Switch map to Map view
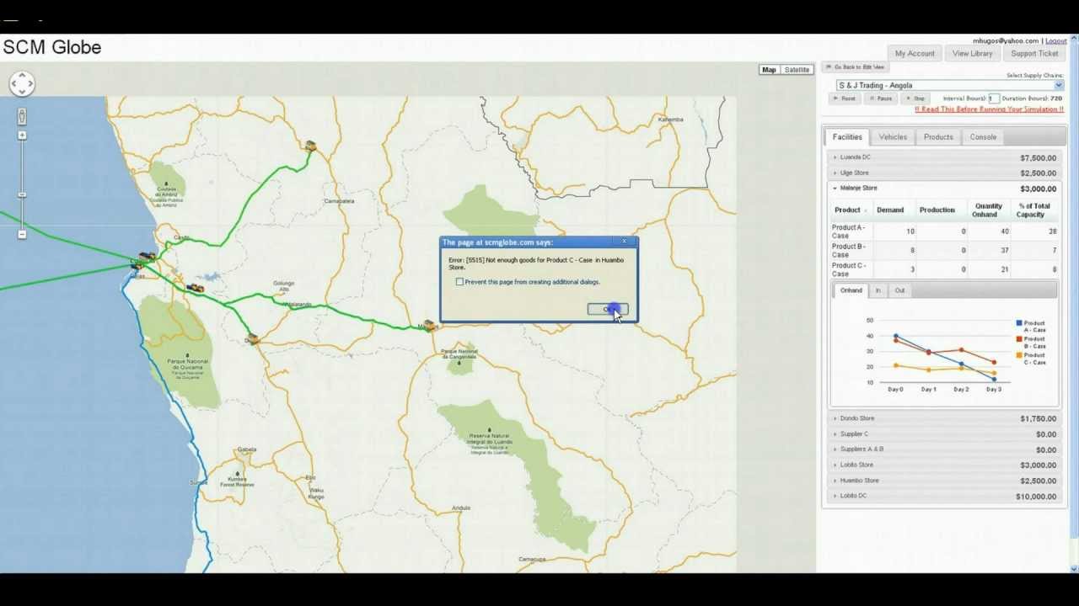Viewport: 1079px width, 606px height. pyautogui.click(x=769, y=70)
